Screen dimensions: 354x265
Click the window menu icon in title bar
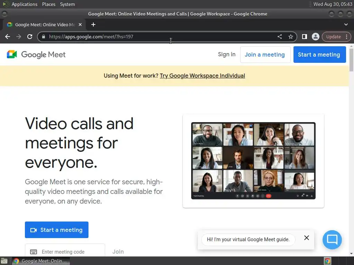click(x=4, y=14)
